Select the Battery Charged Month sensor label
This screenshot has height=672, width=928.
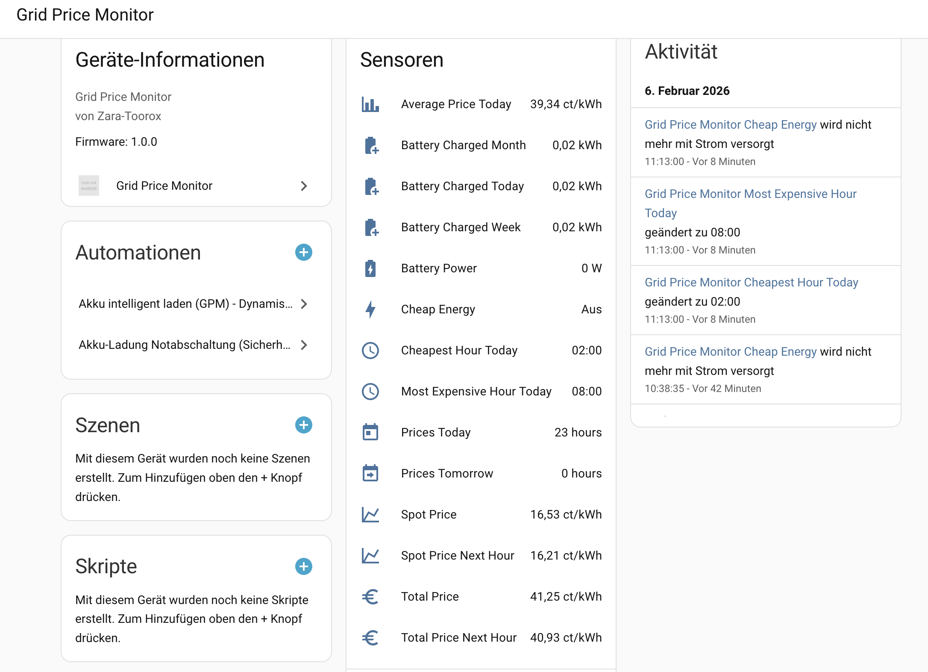pyautogui.click(x=464, y=145)
